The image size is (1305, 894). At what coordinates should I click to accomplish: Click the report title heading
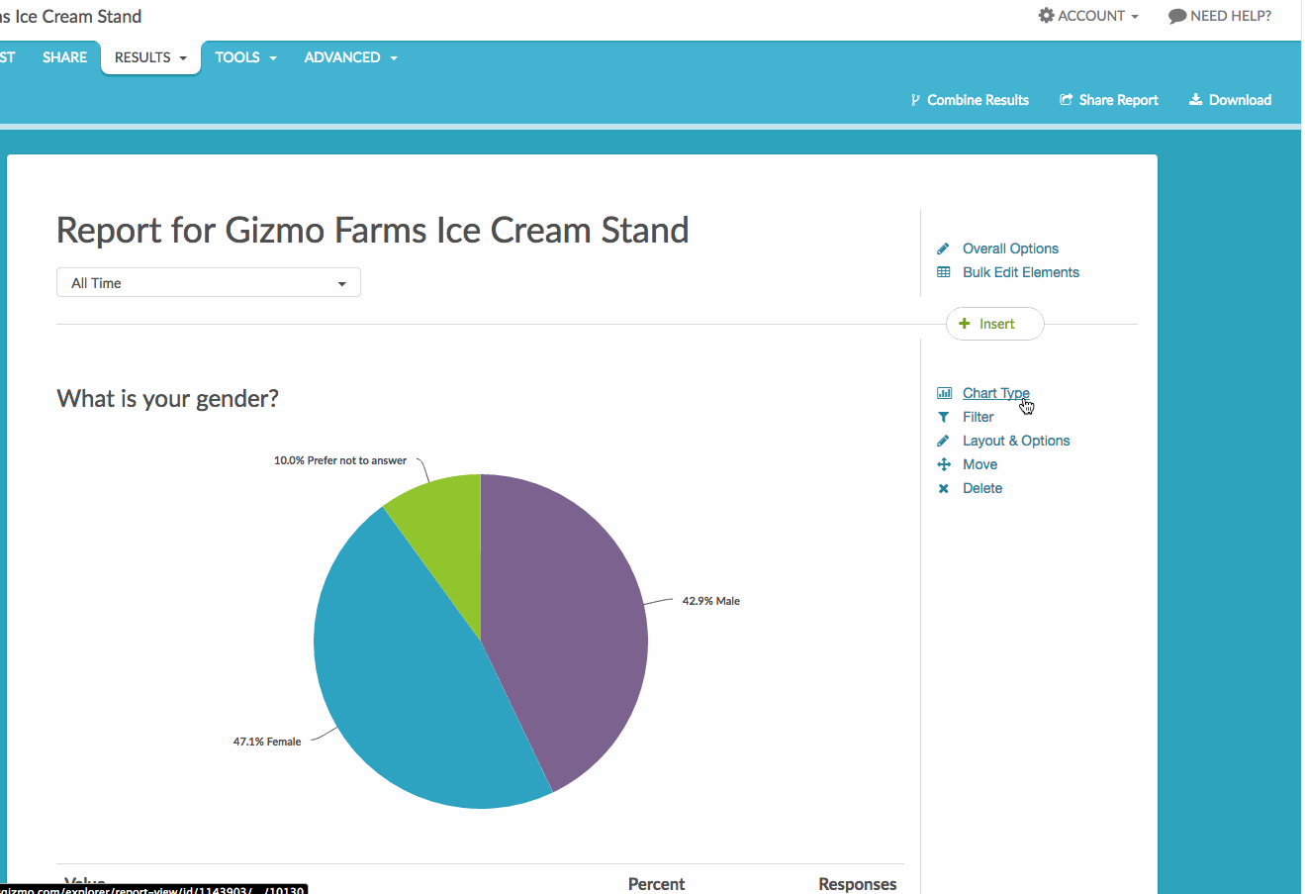click(x=373, y=231)
